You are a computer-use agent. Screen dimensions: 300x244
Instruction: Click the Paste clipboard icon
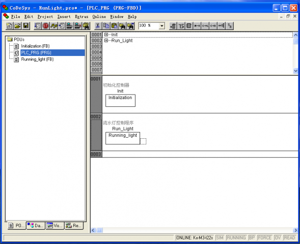[114, 26]
